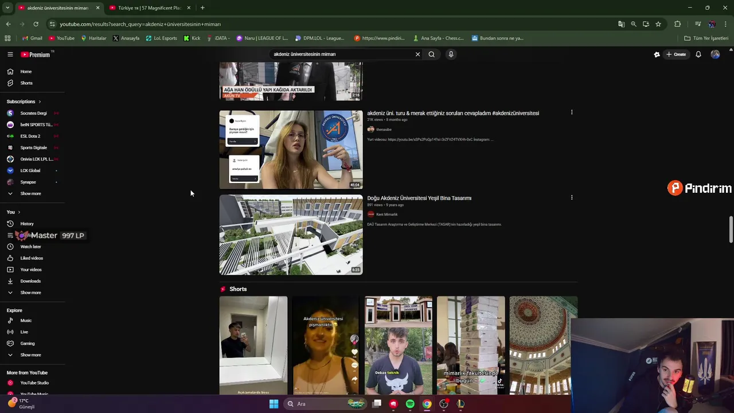Open the Gmail bookmark

[32, 38]
